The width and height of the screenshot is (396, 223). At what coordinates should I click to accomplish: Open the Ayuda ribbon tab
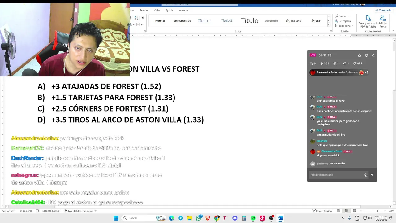pos(169,10)
